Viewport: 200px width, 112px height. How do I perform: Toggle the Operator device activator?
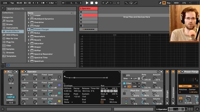pos(22,72)
